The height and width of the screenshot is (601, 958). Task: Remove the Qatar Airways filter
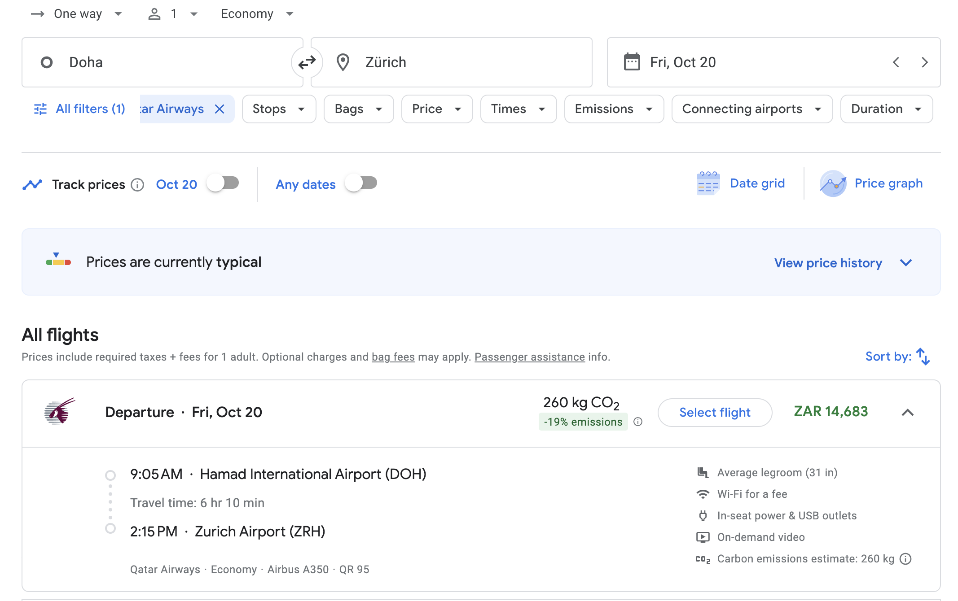tap(220, 109)
